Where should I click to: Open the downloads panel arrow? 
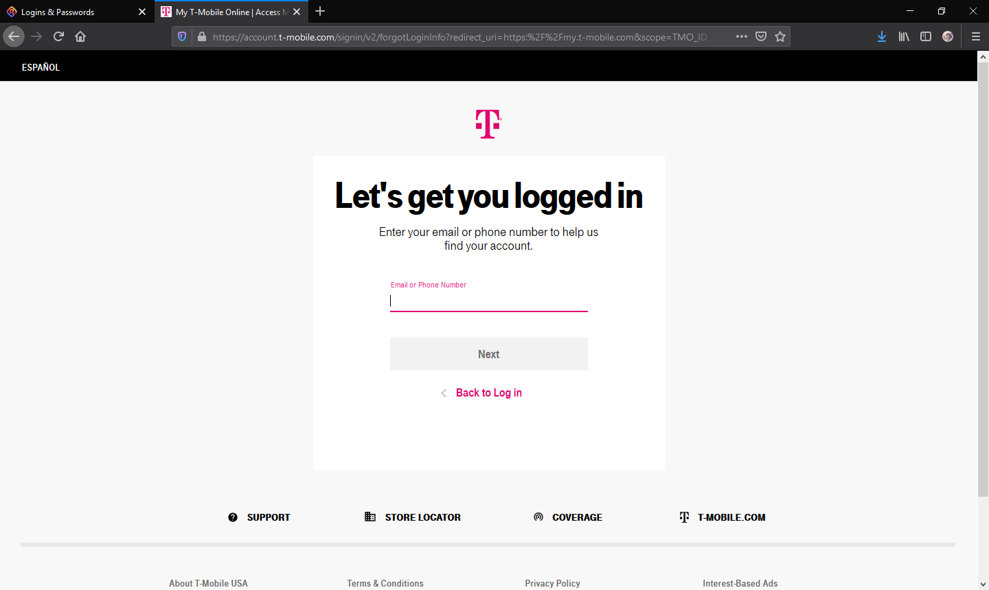coord(882,36)
